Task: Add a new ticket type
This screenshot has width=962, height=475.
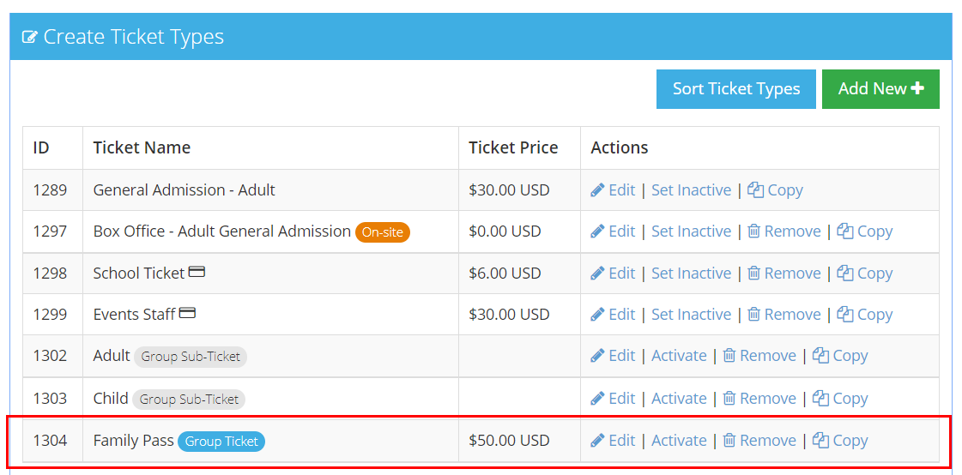Action: (880, 89)
